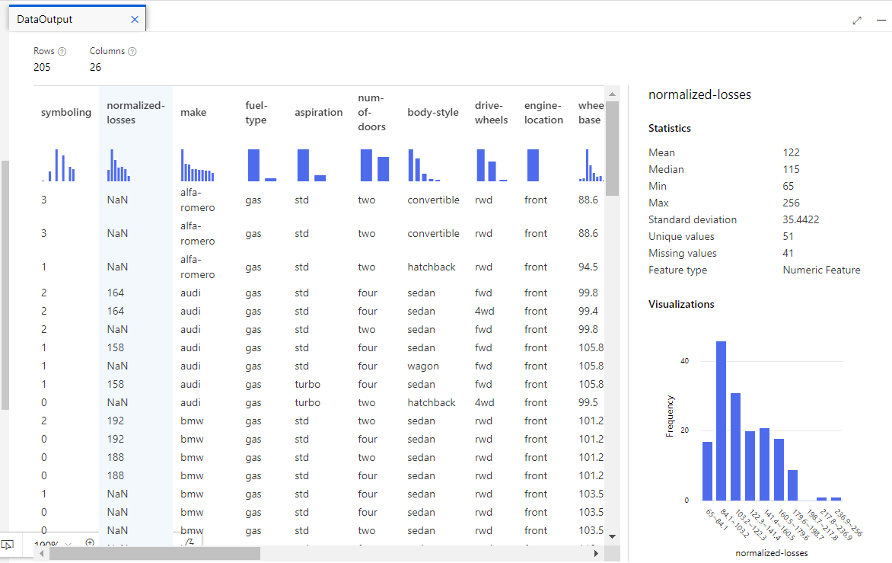Click the right arrow of the horizontal scrollbar
The image size is (892, 563).
[596, 554]
